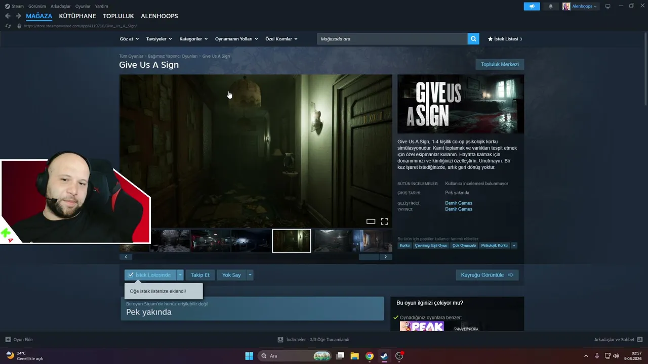
Task: Open the microphone tray icon
Action: [597, 356]
